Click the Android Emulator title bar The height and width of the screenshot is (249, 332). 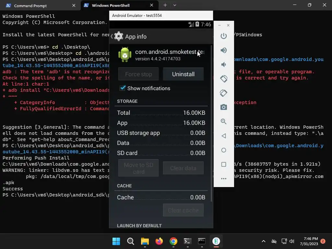pos(161,16)
